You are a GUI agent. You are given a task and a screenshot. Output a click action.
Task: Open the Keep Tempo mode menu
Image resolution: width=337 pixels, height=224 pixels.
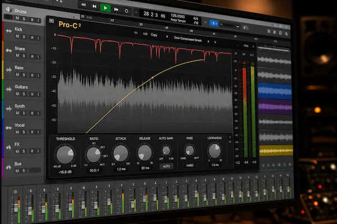[178, 20]
